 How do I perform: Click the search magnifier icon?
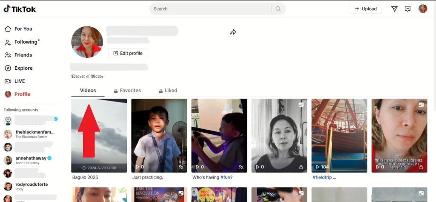[278, 9]
